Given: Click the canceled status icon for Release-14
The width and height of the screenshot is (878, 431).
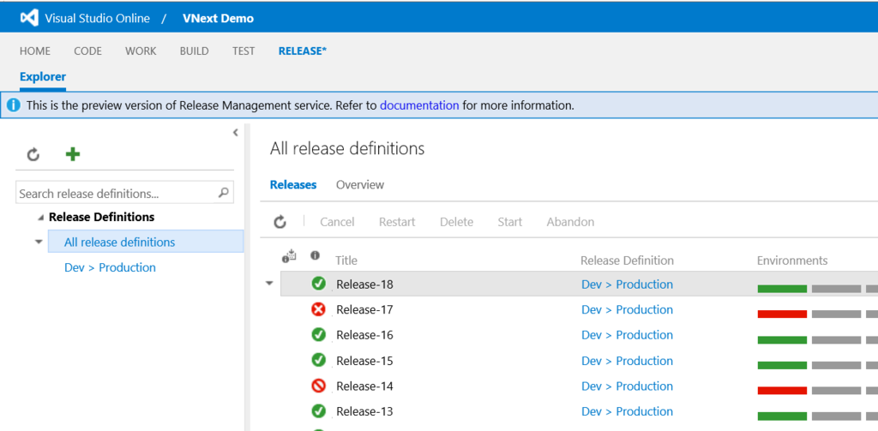Looking at the screenshot, I should pos(318,386).
